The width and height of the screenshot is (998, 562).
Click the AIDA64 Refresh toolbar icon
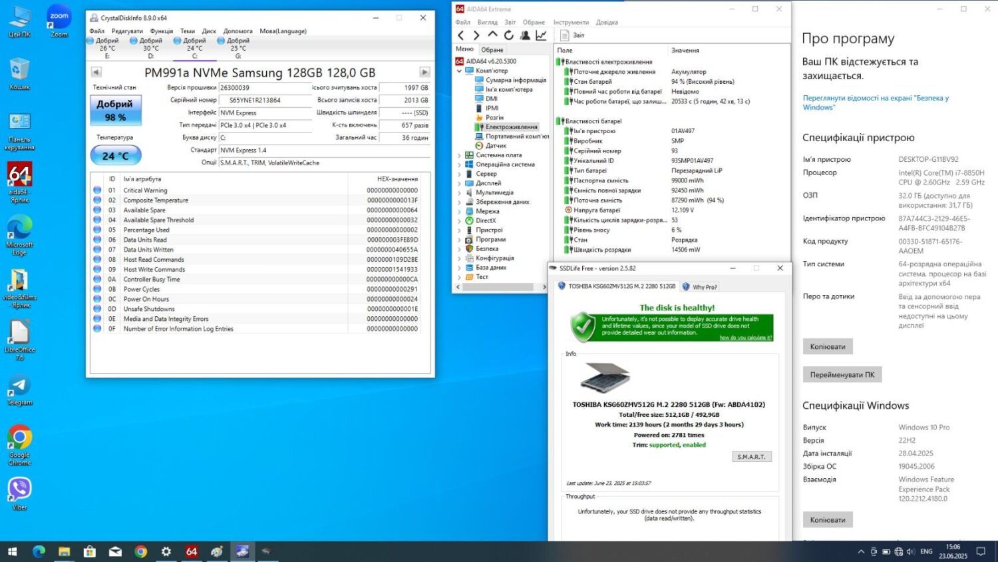point(509,35)
